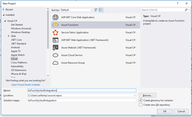Uncheck Create directory for solution
The height and width of the screenshot is (117, 192).
click(140, 100)
